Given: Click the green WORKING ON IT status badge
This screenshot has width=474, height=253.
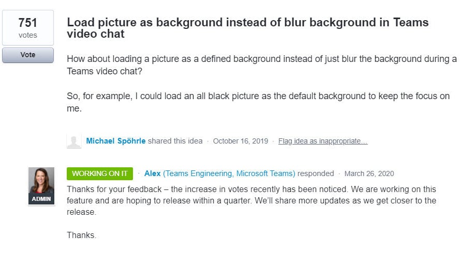Looking at the screenshot, I should pyautogui.click(x=99, y=173).
